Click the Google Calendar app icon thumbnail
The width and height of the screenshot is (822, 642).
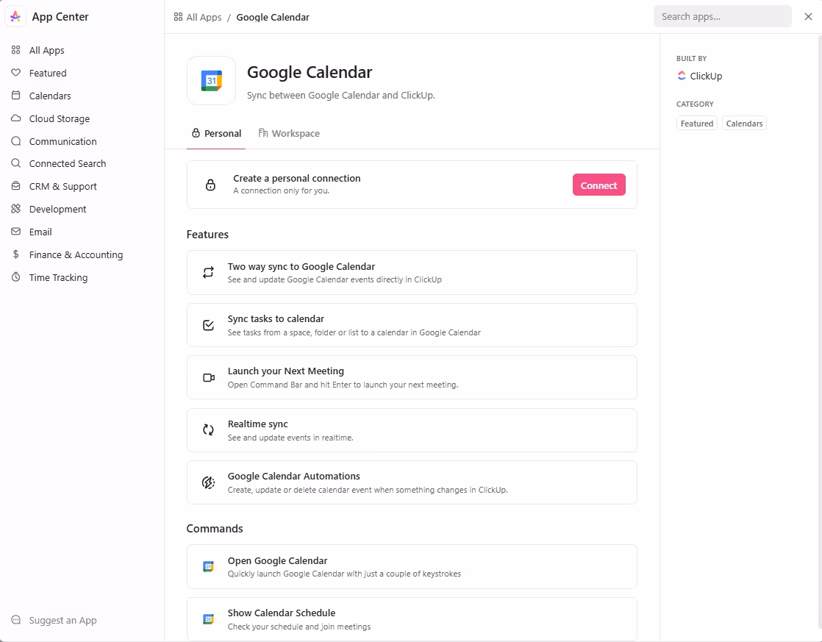coord(211,81)
